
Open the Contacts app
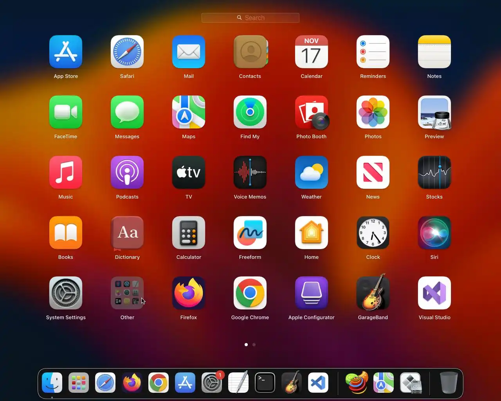[250, 52]
